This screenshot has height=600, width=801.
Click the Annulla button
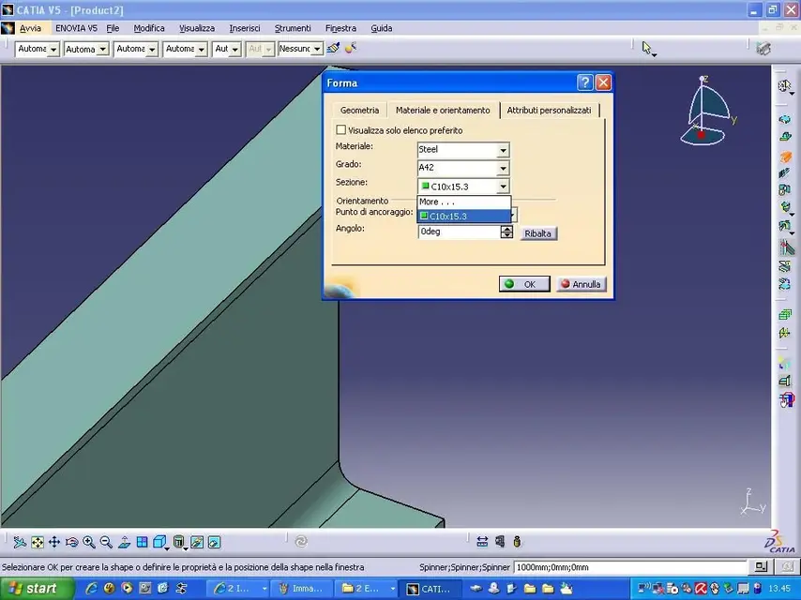[581, 284]
